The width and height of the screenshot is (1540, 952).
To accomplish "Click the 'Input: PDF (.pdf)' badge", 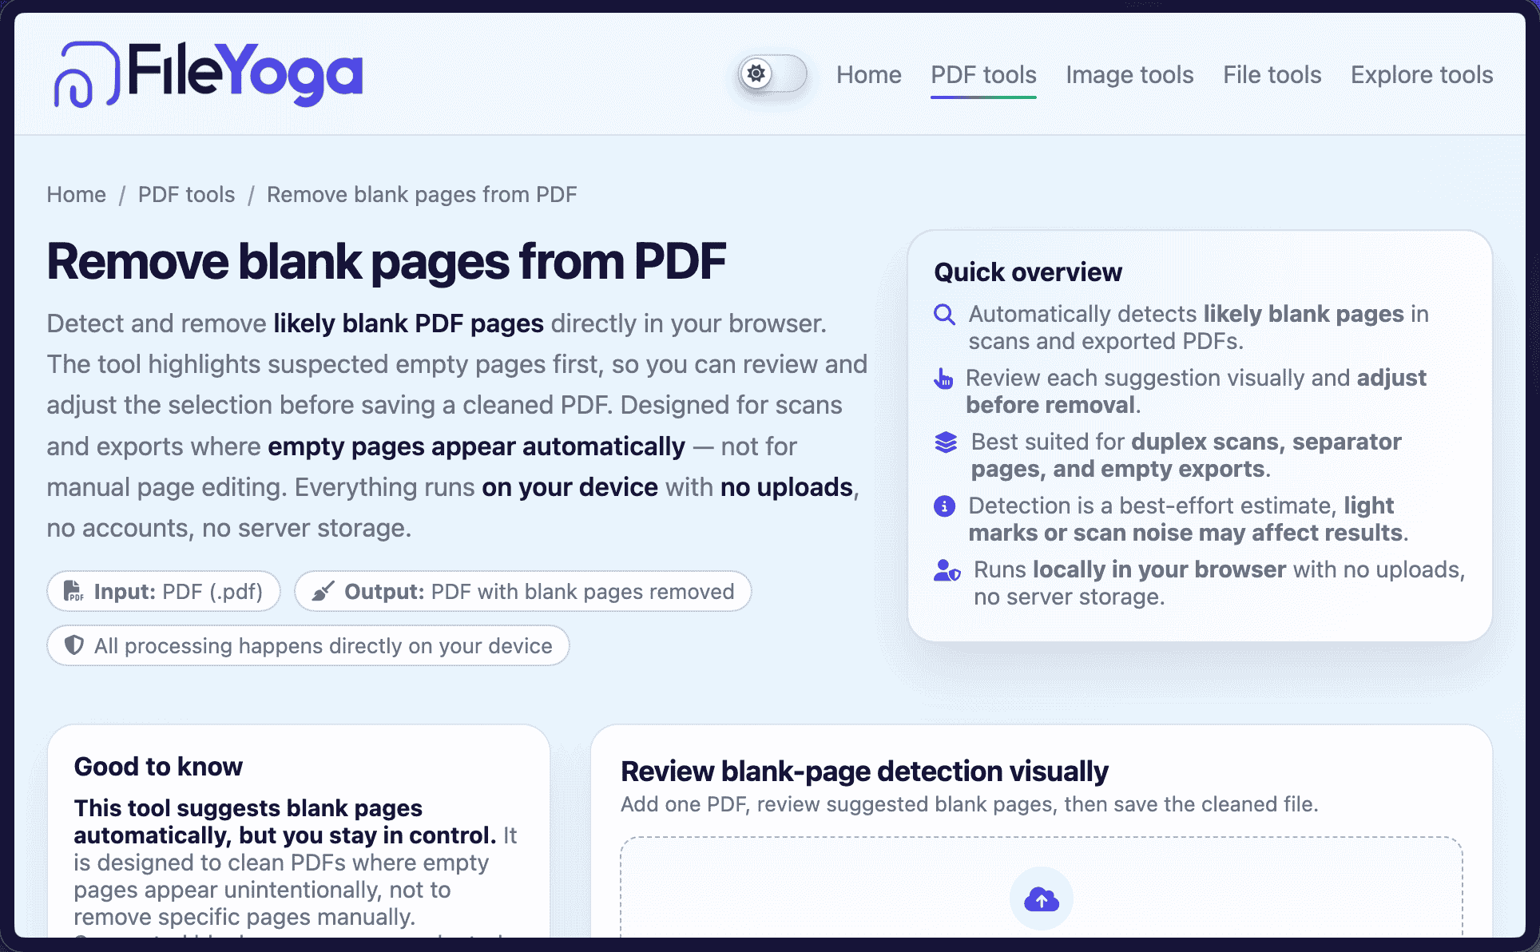I will (x=164, y=591).
